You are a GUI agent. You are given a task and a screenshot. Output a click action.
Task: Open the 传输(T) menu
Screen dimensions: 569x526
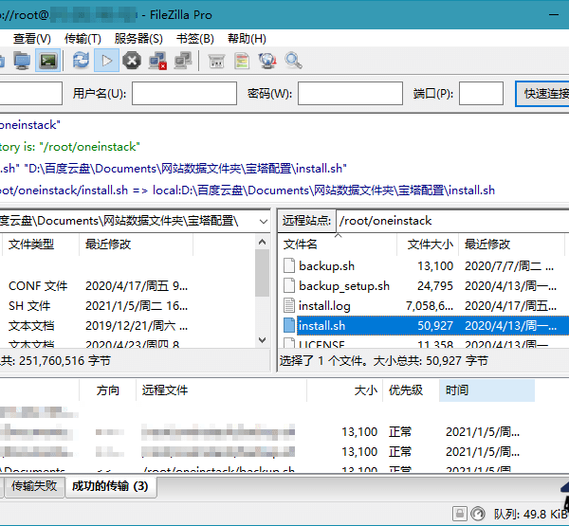tap(83, 39)
